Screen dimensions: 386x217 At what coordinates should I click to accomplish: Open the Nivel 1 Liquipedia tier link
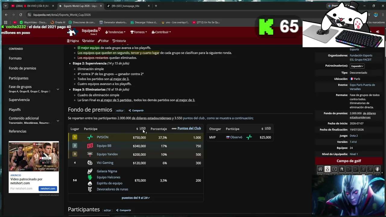354,154
